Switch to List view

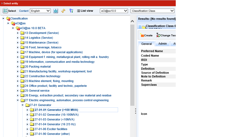coord(85,11)
